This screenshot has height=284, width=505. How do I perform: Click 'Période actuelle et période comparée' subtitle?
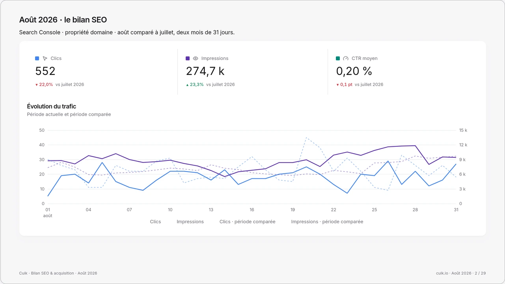(x=69, y=114)
